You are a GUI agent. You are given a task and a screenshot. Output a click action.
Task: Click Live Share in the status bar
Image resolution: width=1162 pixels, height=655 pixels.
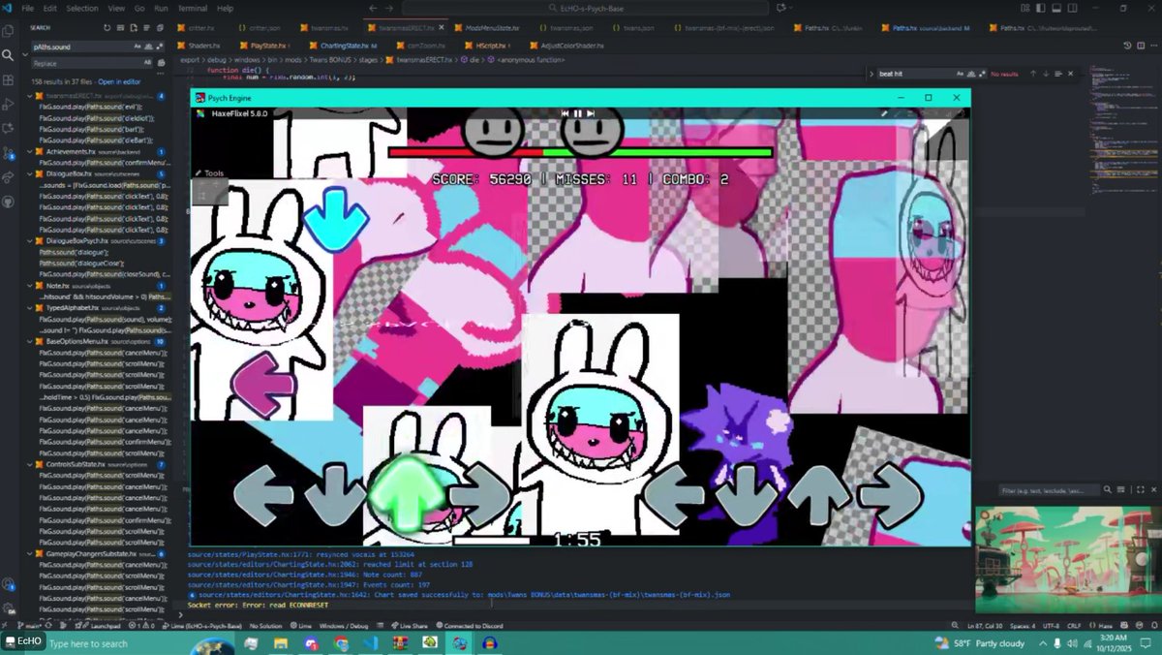(x=409, y=626)
